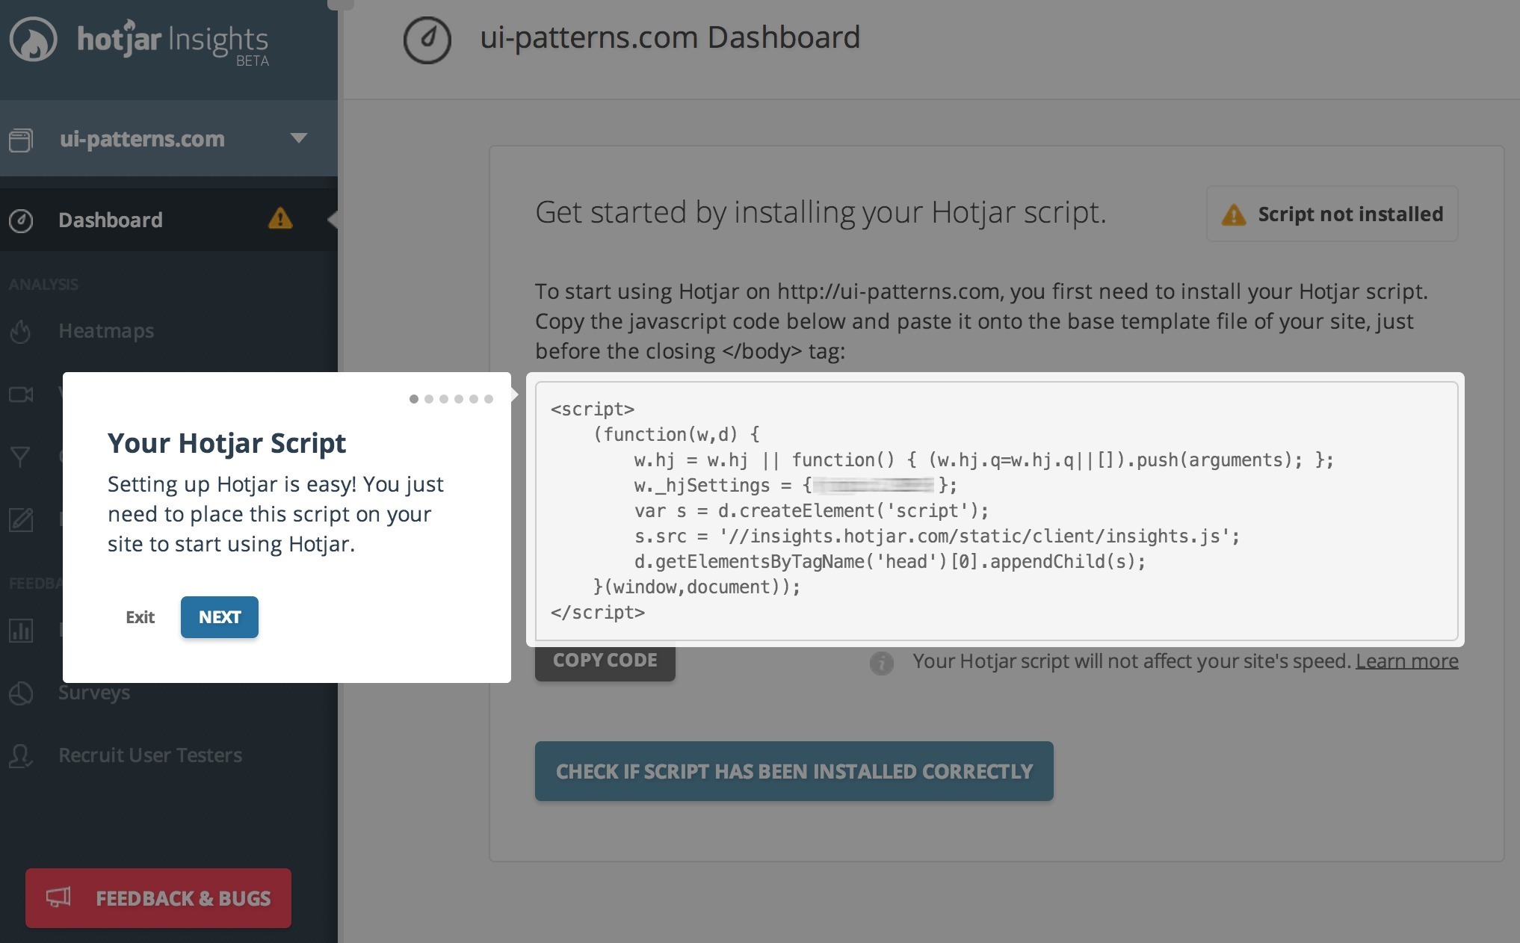Open the Learn more link
The image size is (1520, 943).
click(x=1406, y=661)
